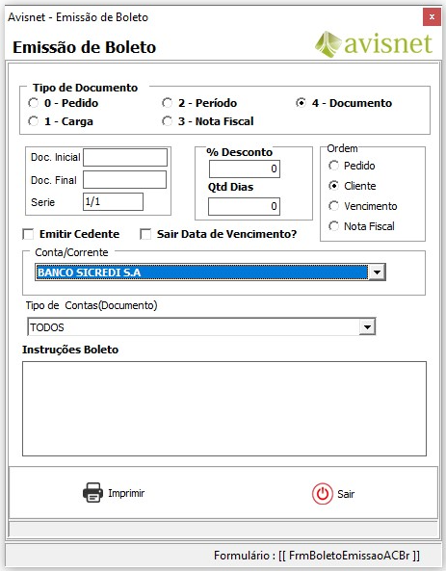This screenshot has width=446, height=571.
Task: Click inside the Instruções Boleto text area
Action: click(x=224, y=408)
